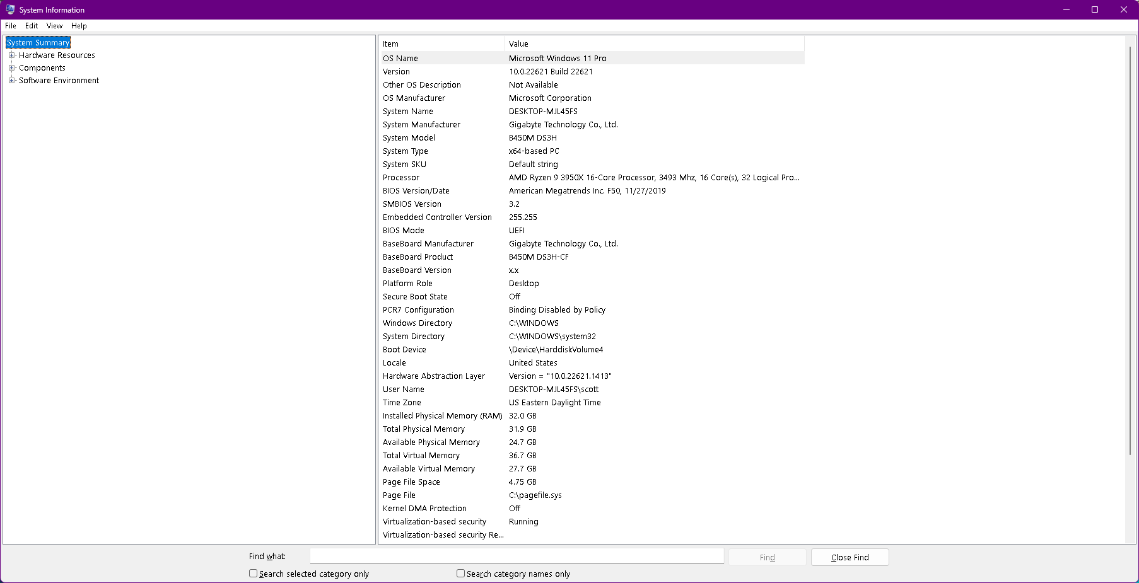Select the BIOS Version/Date row
Screen dimensions: 1139x583
[x=592, y=190]
